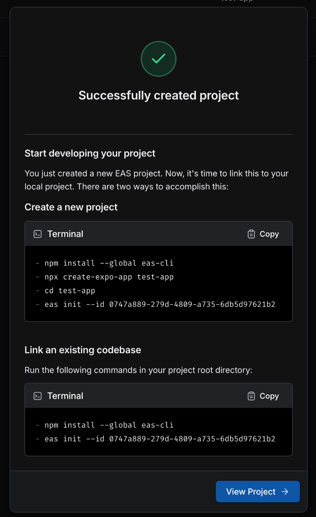This screenshot has height=517, width=316.
Task: Copy the Create a new project commands
Action: (263, 234)
